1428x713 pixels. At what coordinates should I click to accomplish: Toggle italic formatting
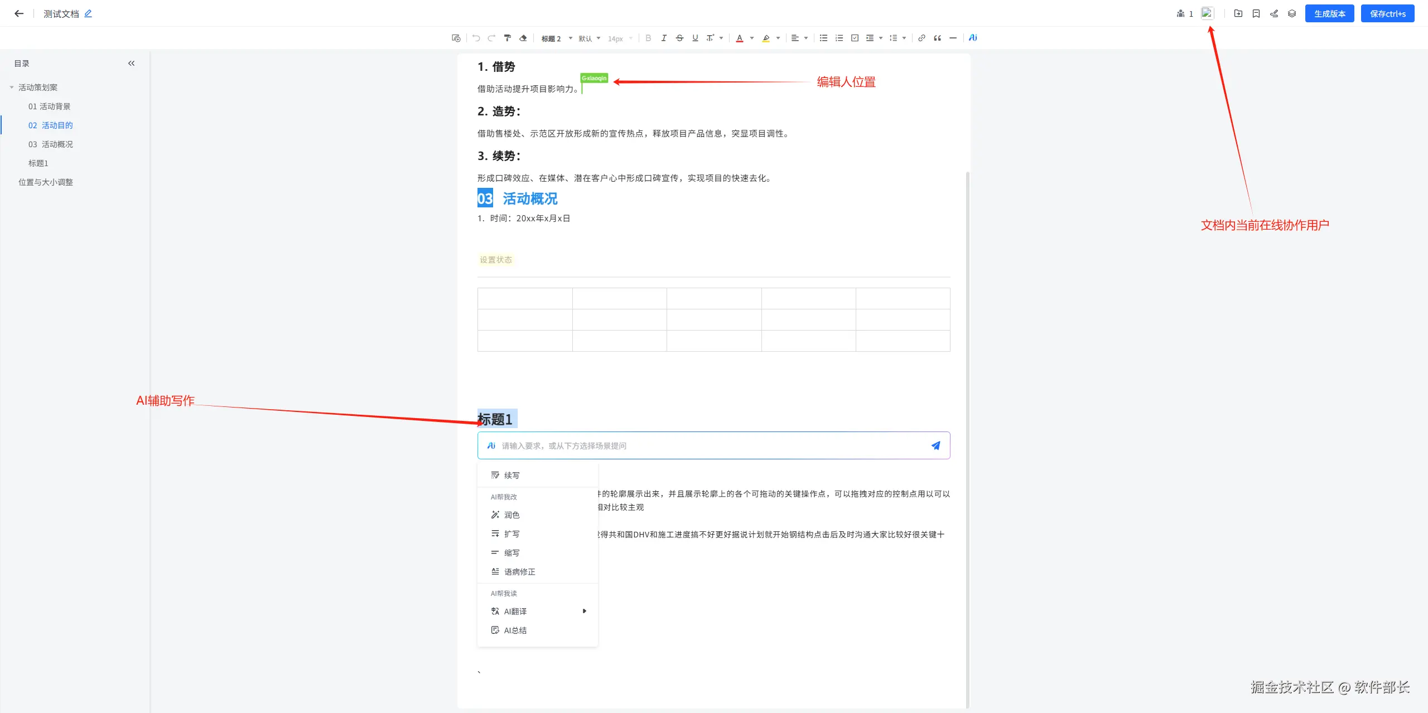tap(664, 38)
